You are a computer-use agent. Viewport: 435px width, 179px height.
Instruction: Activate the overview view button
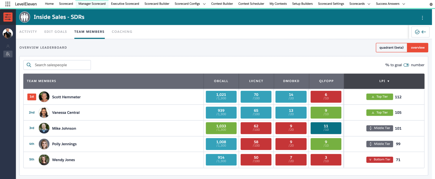point(418,48)
